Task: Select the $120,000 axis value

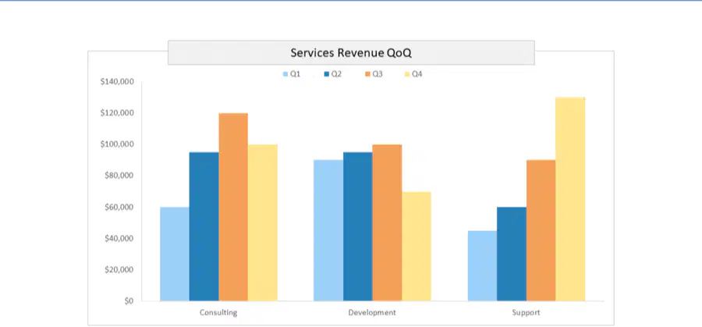Action: coord(117,113)
